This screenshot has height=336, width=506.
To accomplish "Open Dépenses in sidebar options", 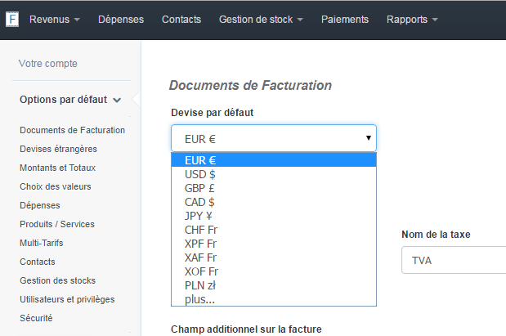I will (x=40, y=205).
